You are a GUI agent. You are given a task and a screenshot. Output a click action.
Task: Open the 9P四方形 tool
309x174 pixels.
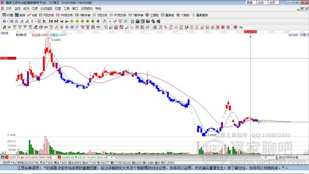(65, 15)
